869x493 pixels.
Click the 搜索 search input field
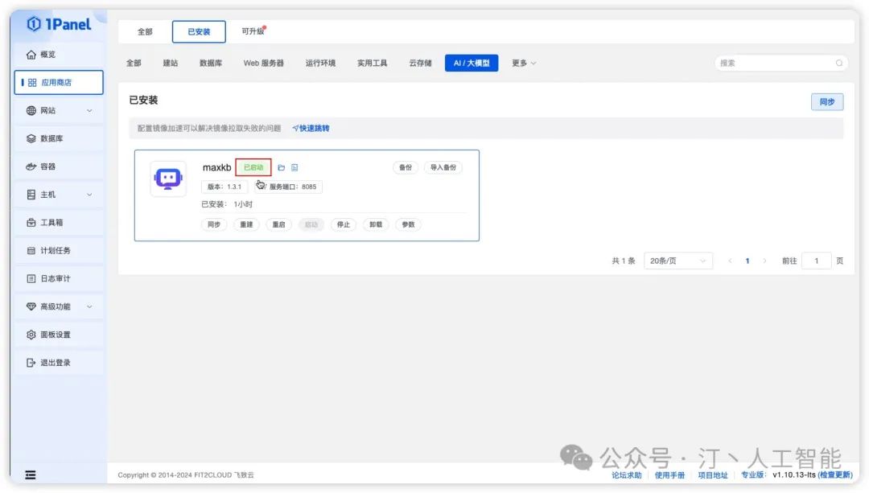[x=772, y=63]
